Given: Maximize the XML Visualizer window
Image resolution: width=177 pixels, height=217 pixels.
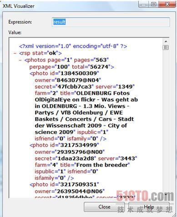Looking at the screenshot, I should click(x=153, y=5).
